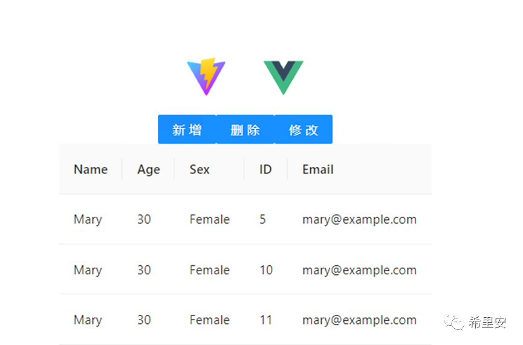Click the email in the ID 11 row

[x=359, y=320]
